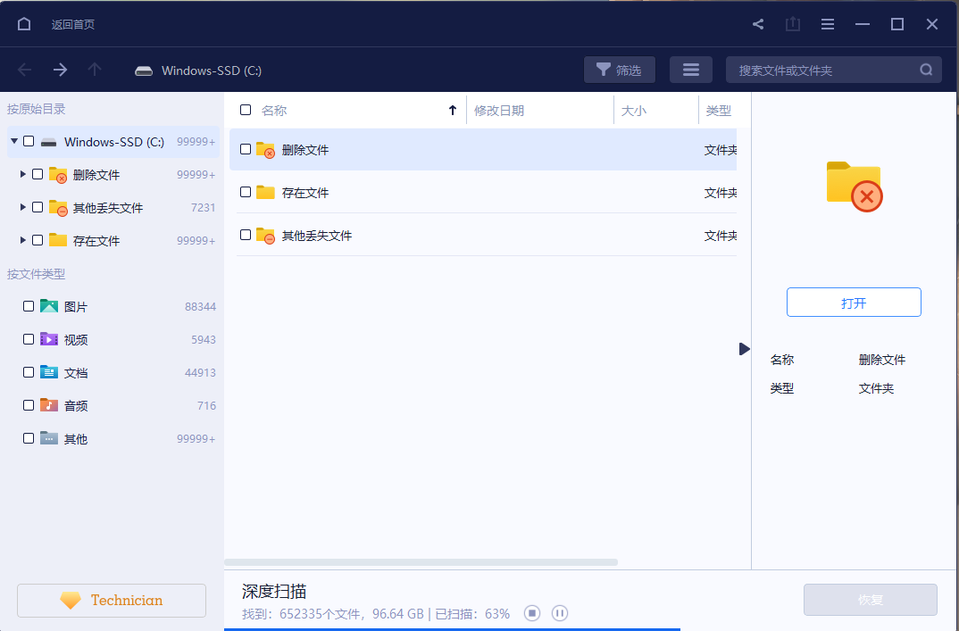The height and width of the screenshot is (631, 959).
Task: Tick the 视频 file type checkbox
Action: pos(29,339)
